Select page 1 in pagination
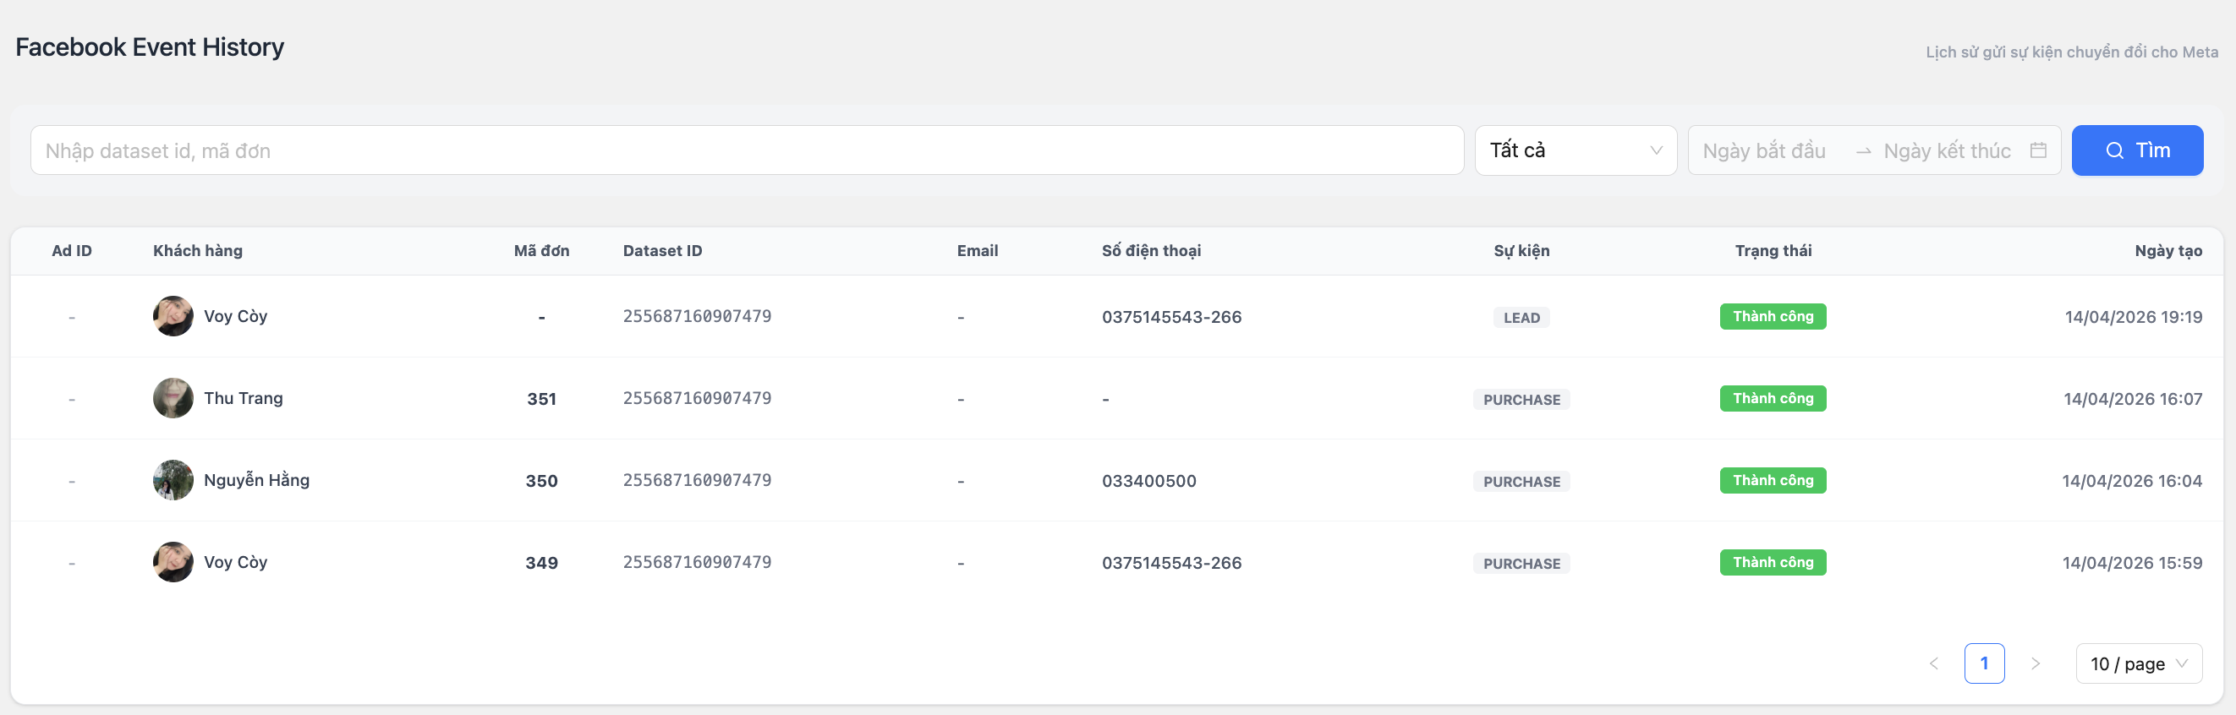Viewport: 2236px width, 715px height. click(1983, 663)
